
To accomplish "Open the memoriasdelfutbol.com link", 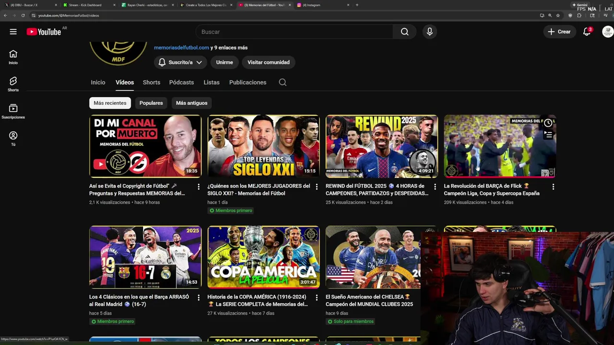I will (x=181, y=47).
